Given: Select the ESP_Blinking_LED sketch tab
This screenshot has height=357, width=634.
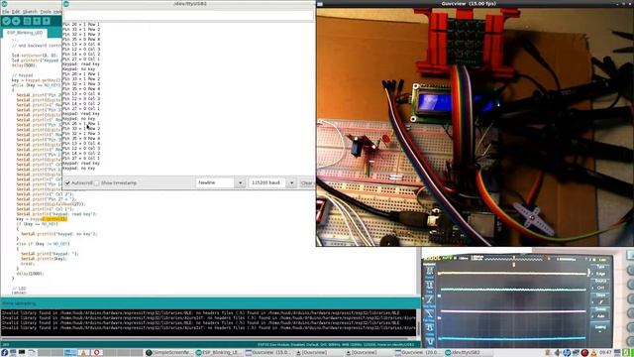Looking at the screenshot, I should [x=25, y=33].
